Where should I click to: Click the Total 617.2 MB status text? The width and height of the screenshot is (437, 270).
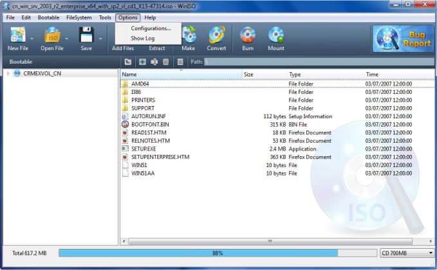[x=29, y=253]
